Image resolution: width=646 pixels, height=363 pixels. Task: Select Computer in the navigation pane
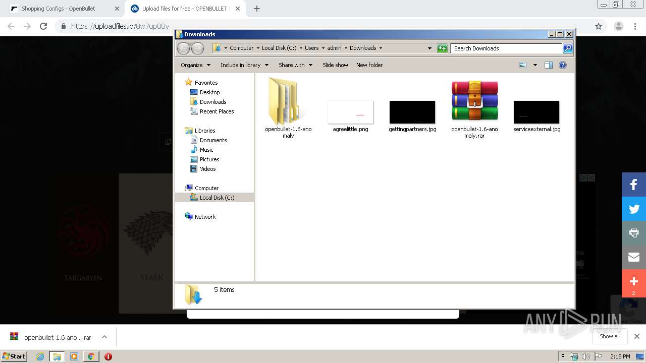(x=206, y=188)
